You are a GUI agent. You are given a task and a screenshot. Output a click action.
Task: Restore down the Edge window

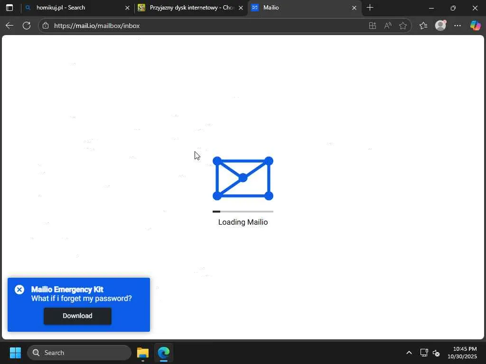453,8
